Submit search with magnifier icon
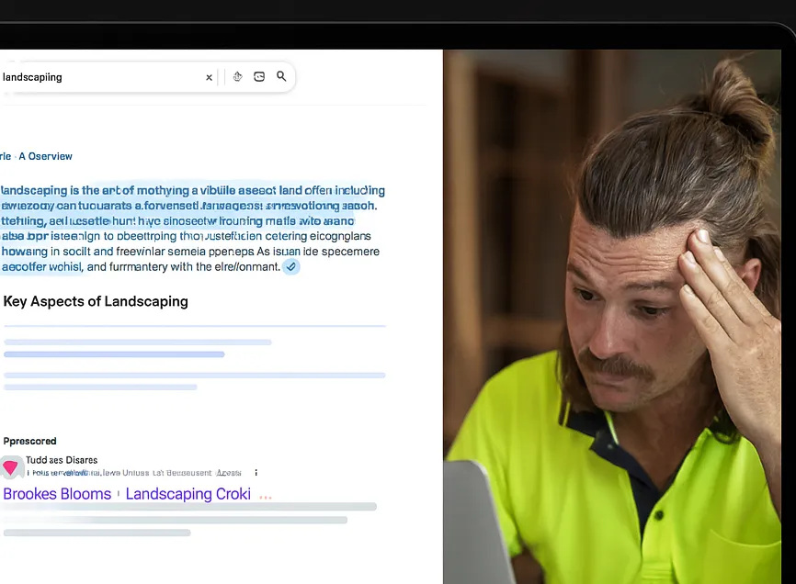This screenshot has width=796, height=584. 281,76
